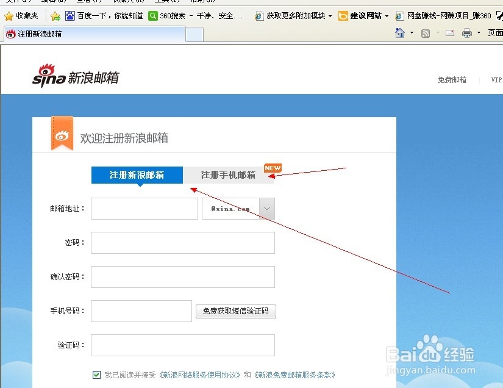Focus the 手机号码 phone field

[x=141, y=311]
